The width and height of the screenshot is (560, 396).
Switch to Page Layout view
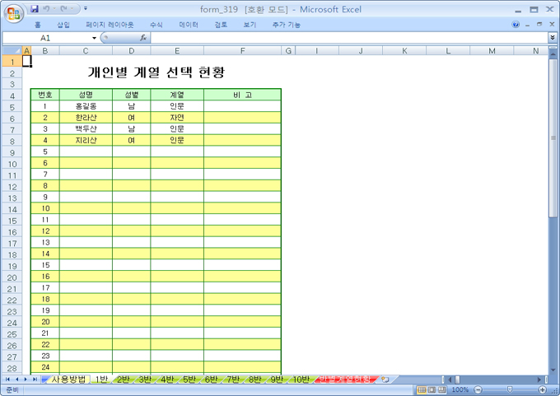432,389
